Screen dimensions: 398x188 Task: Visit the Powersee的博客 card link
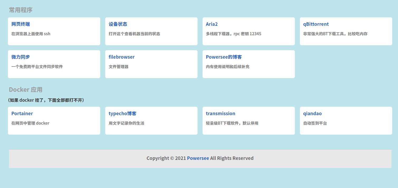click(224, 57)
